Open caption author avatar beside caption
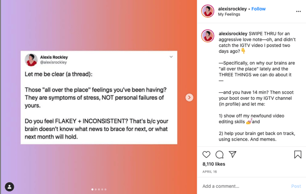The width and height of the screenshot is (306, 194). [x=208, y=36]
